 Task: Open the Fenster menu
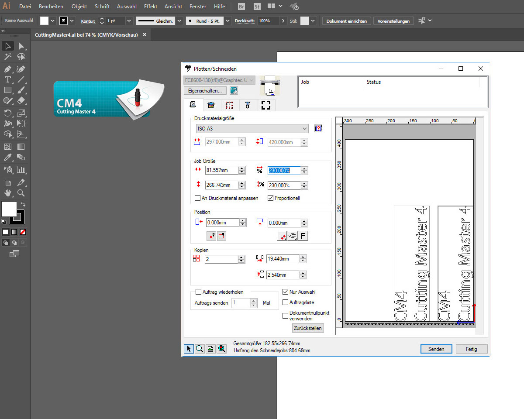point(198,7)
